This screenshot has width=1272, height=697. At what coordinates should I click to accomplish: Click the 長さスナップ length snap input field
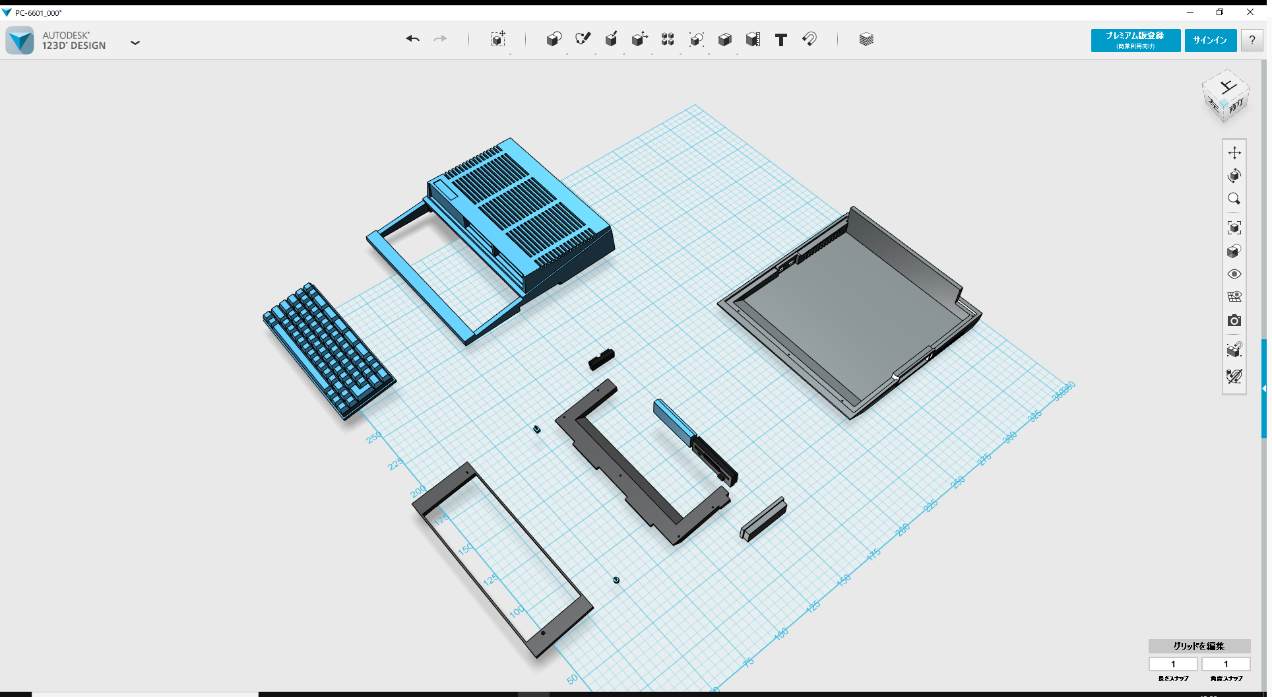click(1173, 664)
